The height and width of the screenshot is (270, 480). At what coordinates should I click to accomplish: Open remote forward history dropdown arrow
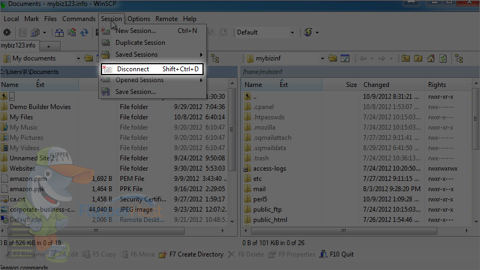click(x=391, y=58)
